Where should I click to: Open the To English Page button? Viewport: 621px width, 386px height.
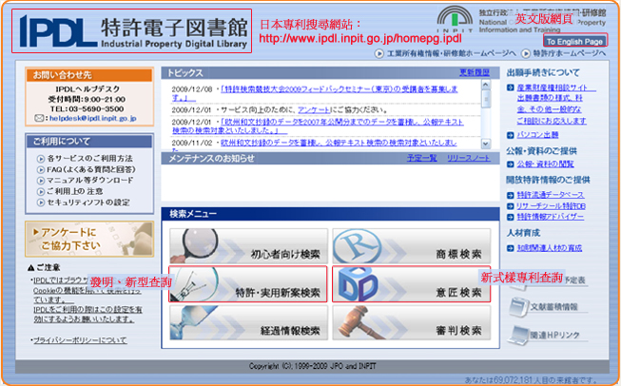coord(574,41)
